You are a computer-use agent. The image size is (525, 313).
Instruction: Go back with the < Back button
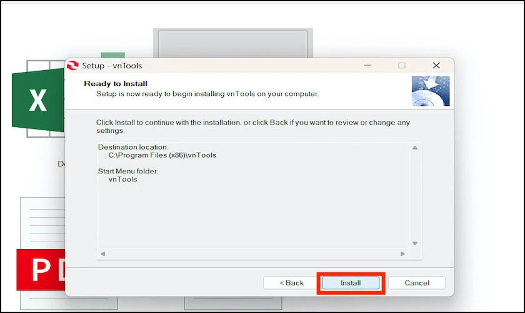292,283
